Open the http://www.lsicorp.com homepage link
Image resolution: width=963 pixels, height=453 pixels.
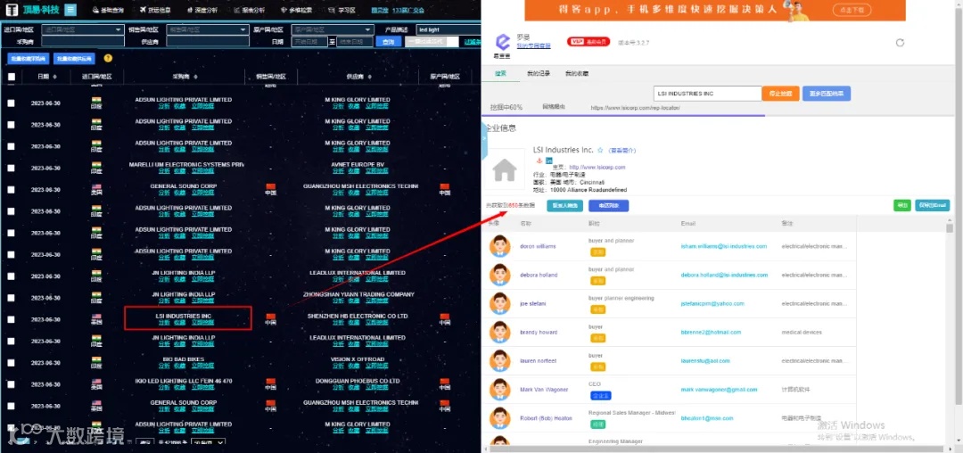coord(597,167)
